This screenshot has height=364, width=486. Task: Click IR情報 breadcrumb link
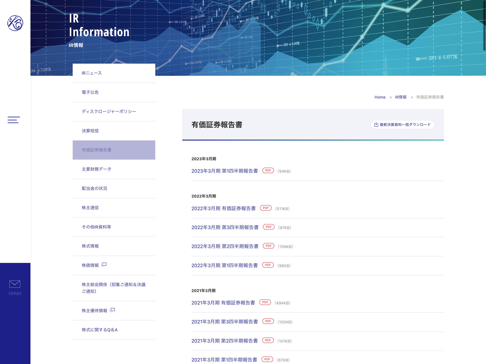pos(401,97)
